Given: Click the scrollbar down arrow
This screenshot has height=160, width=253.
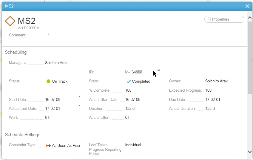Looking at the screenshot, I should point(250,152).
